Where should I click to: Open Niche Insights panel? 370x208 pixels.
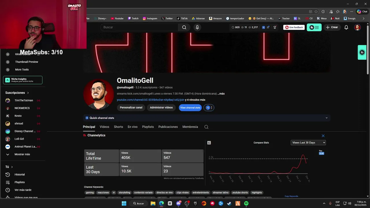coord(23,80)
